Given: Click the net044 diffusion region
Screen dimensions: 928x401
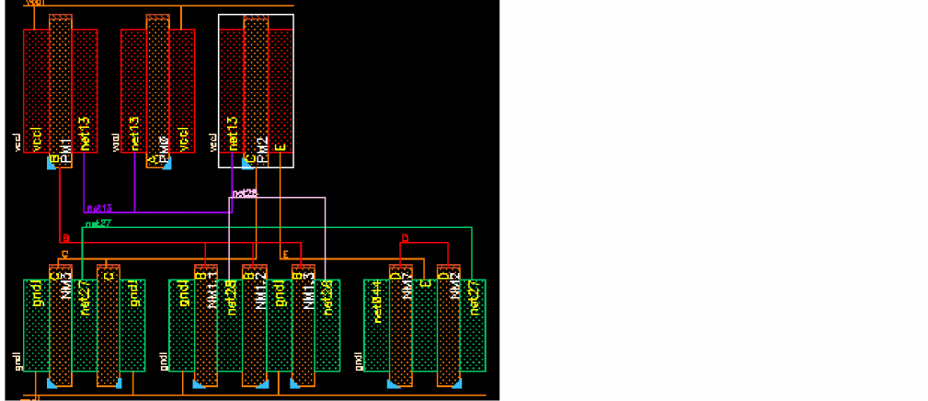Looking at the screenshot, I should click(376, 326).
